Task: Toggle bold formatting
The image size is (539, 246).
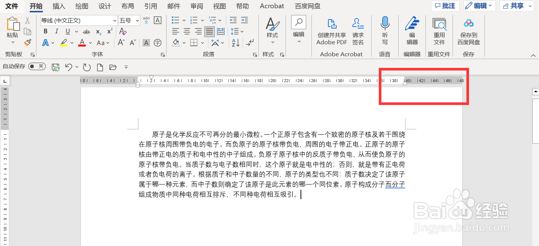Action: [45, 31]
